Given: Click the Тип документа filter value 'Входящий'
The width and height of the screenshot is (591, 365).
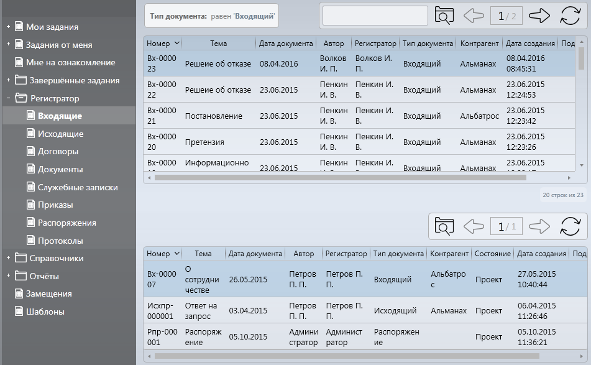Looking at the screenshot, I should [254, 16].
